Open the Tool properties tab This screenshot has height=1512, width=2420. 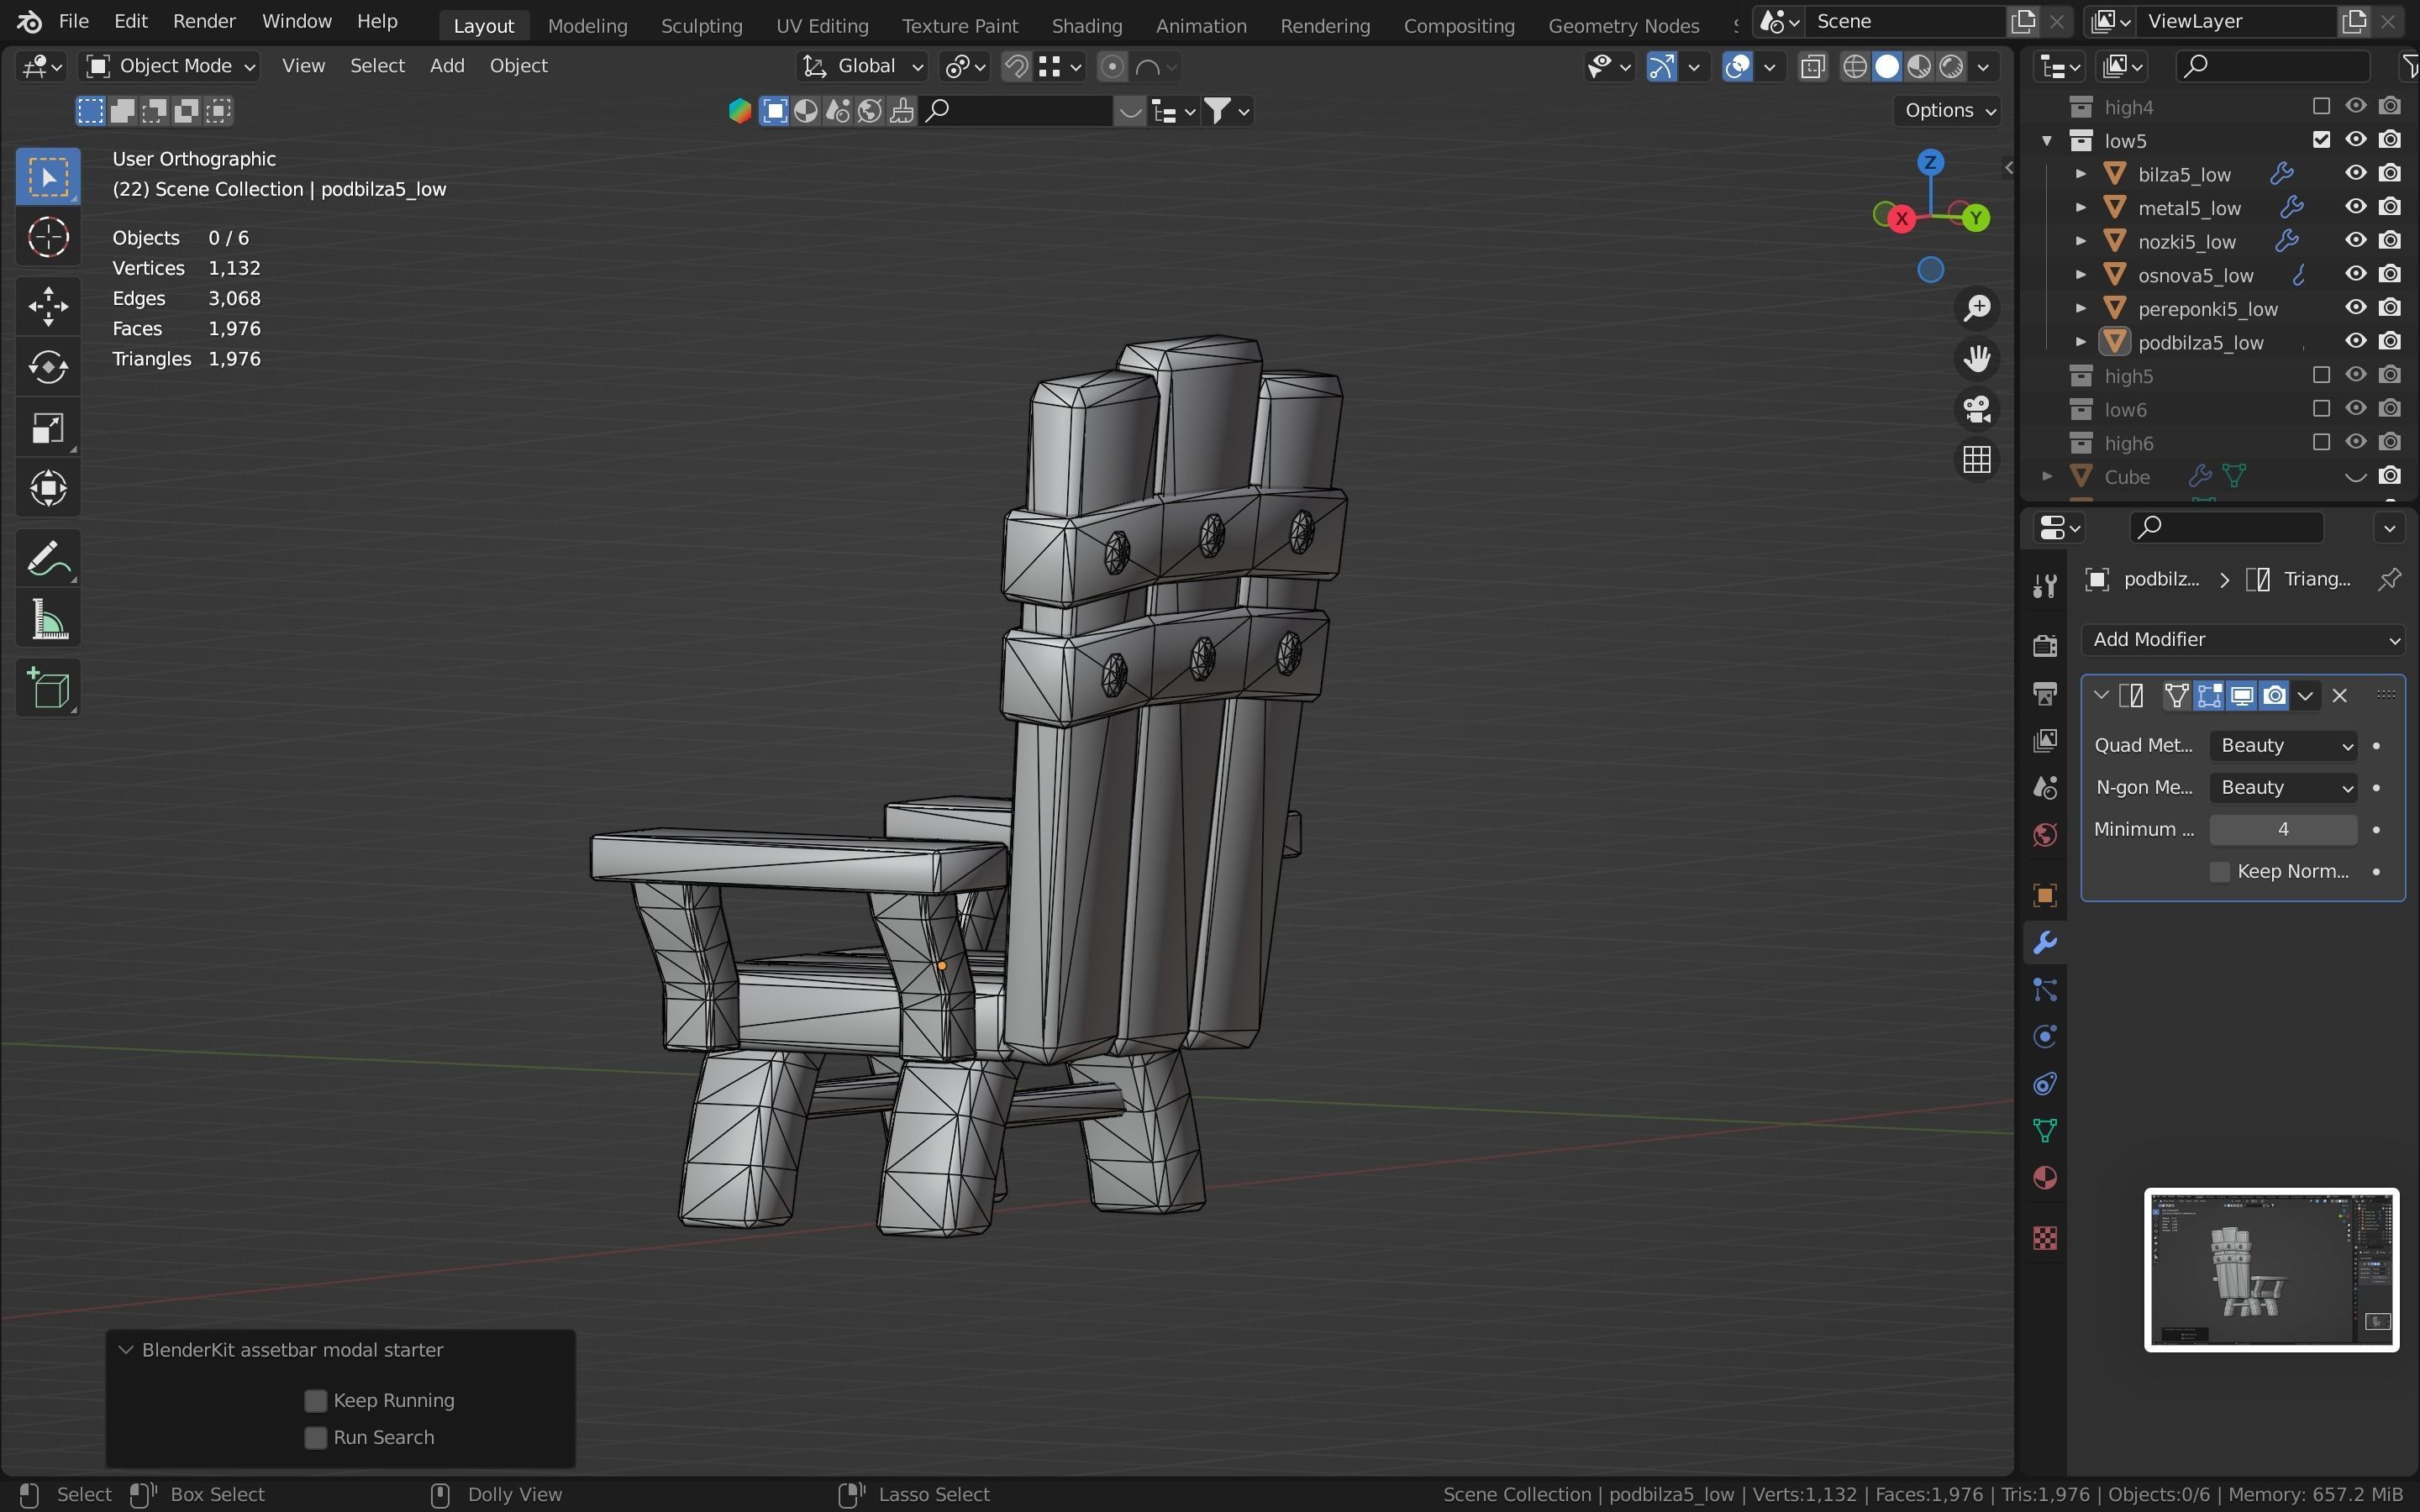(x=2045, y=585)
